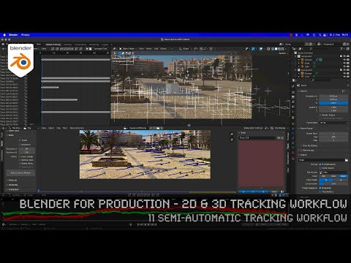Click the Solve Camera Motion button
The image size is (351, 263).
coord(20,173)
